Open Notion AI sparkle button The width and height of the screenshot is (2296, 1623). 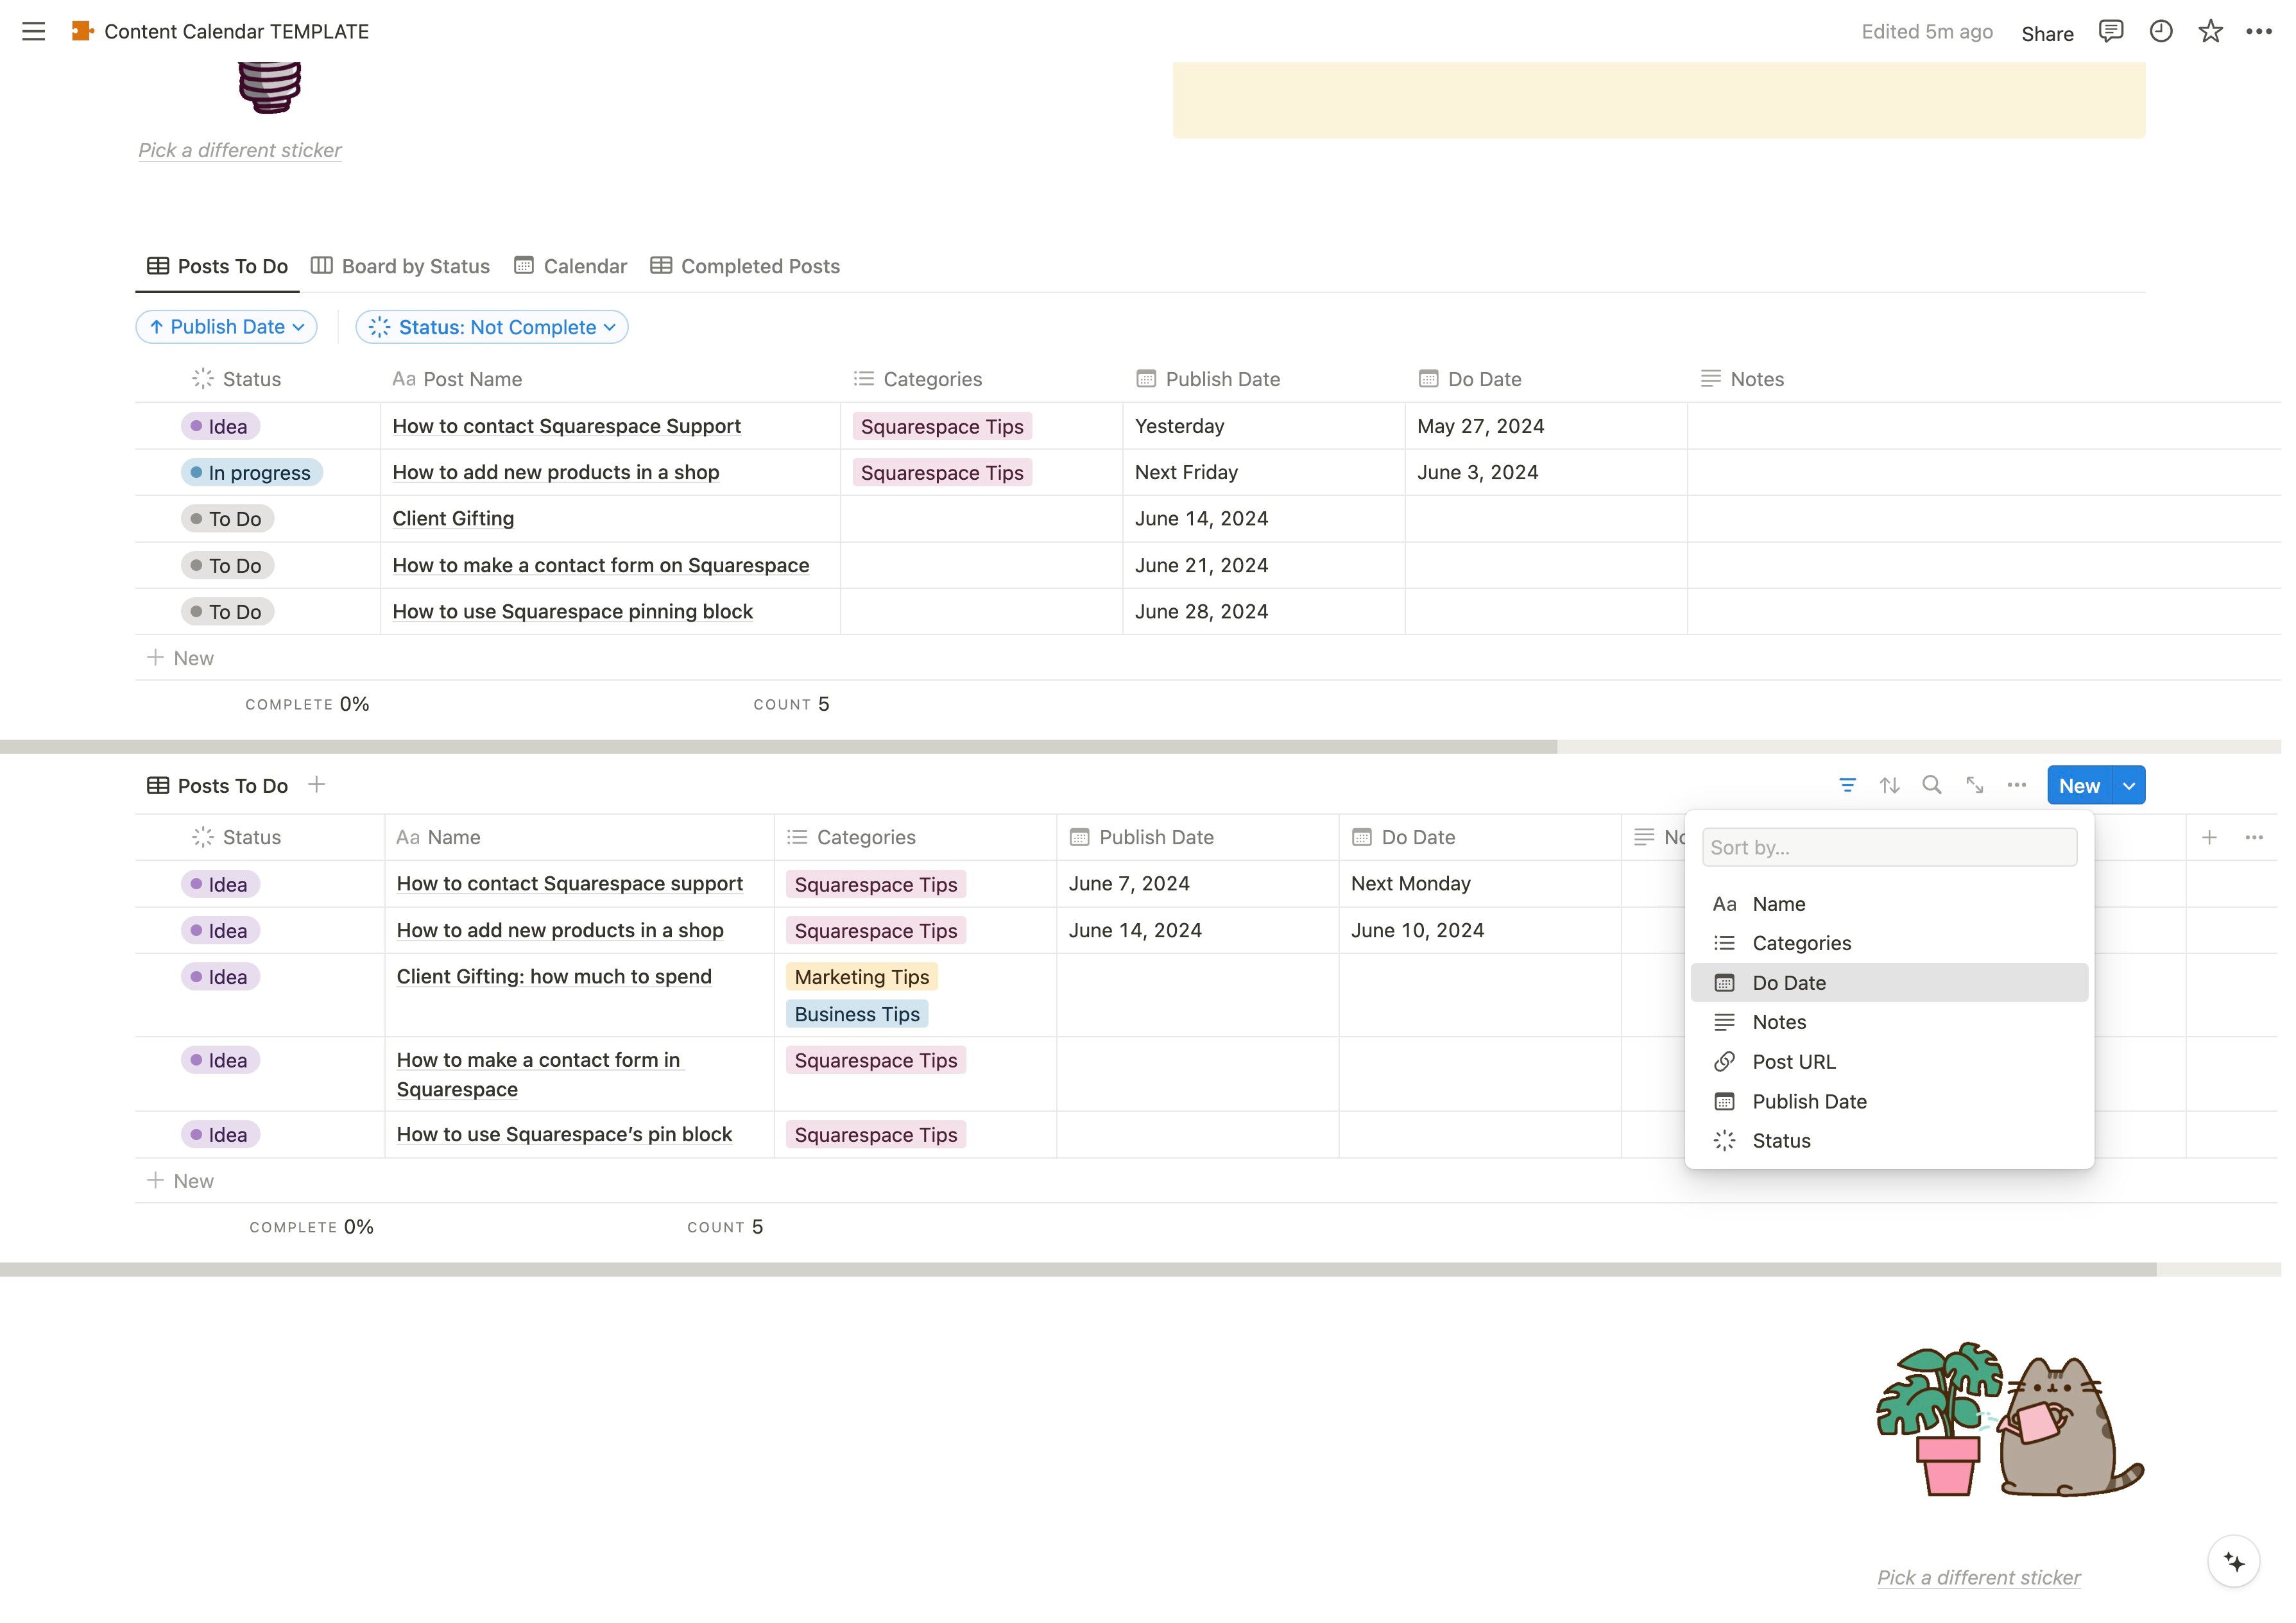pyautogui.click(x=2234, y=1562)
